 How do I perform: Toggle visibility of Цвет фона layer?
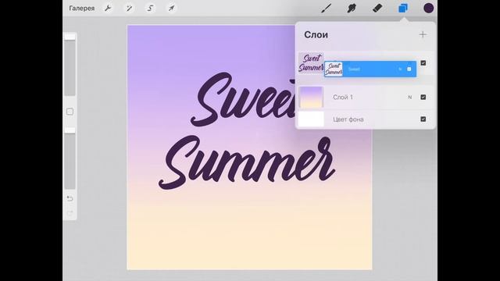[x=423, y=119]
